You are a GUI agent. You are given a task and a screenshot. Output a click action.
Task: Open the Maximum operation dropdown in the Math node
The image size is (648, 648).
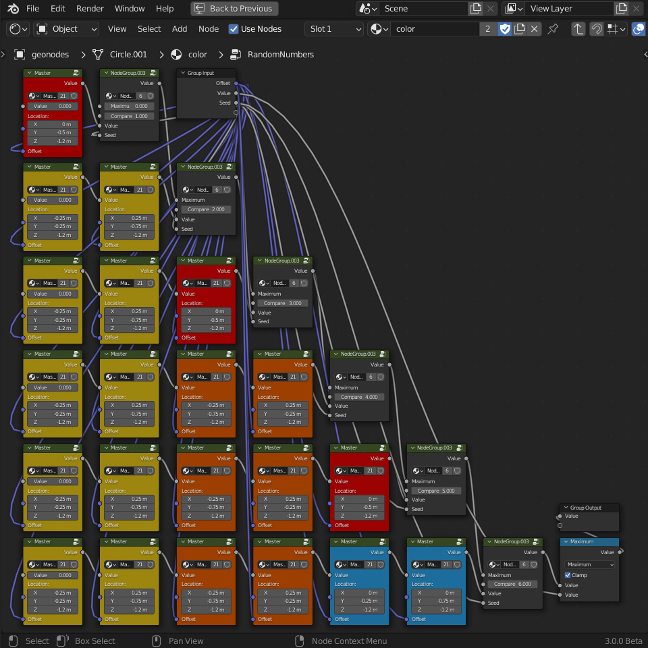[x=590, y=564]
